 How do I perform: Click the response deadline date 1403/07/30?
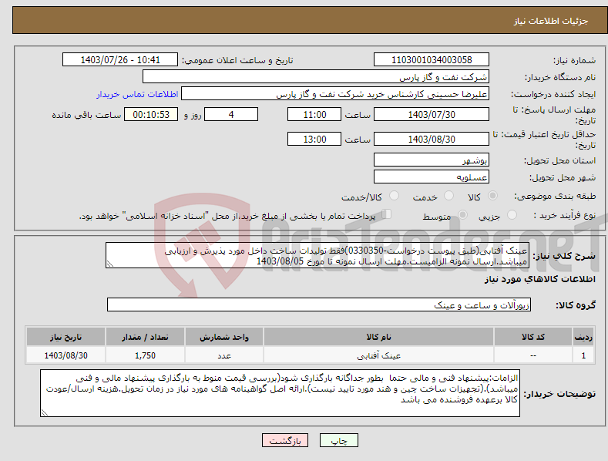[x=432, y=114]
